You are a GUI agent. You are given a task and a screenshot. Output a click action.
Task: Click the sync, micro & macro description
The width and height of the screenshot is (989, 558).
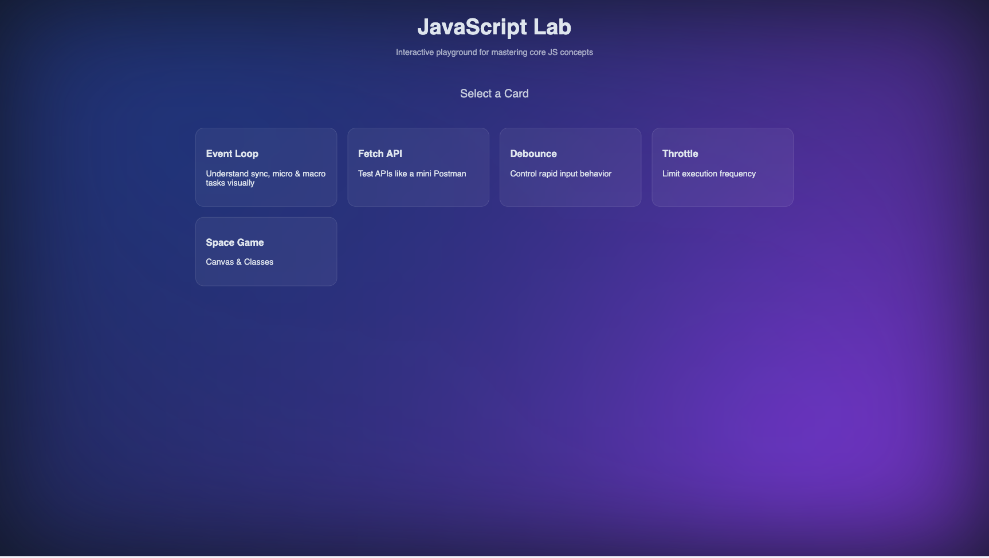(x=266, y=178)
